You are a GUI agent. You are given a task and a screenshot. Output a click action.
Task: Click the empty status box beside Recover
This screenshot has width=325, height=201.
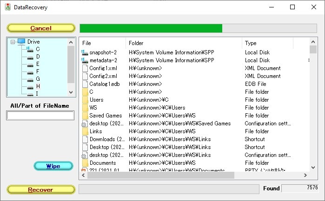(x=169, y=189)
